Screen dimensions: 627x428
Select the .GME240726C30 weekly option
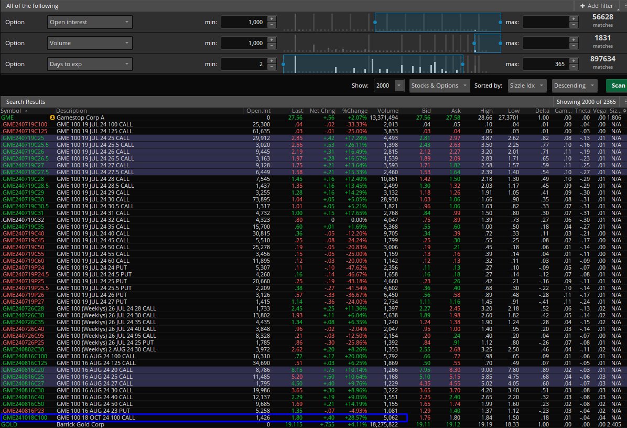click(23, 315)
